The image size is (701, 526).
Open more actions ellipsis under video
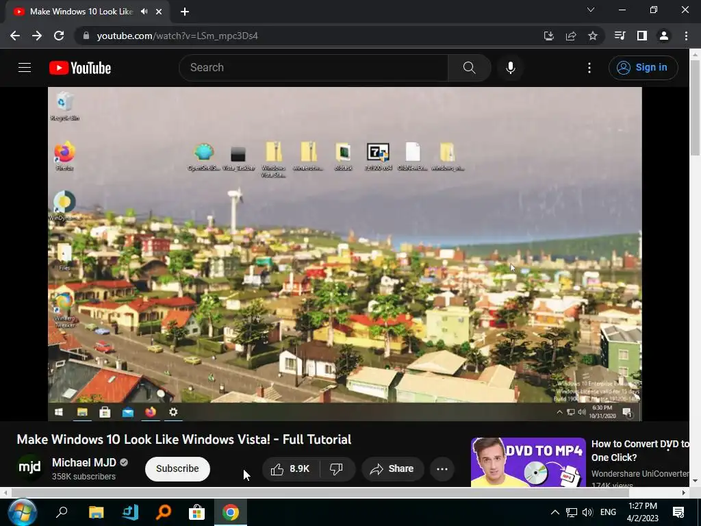(x=442, y=468)
